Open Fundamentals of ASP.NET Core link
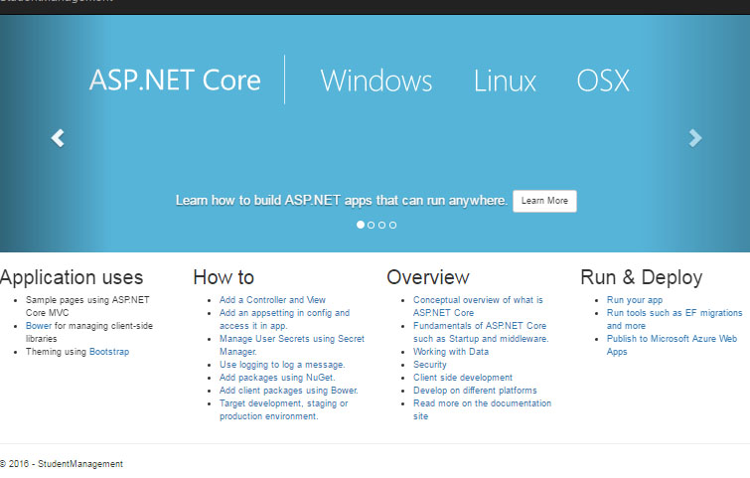Viewport: 750px width, 478px height. (481, 332)
